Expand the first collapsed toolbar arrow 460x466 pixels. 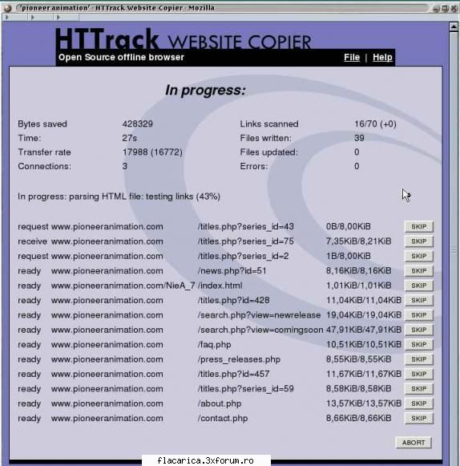coord(6,17)
